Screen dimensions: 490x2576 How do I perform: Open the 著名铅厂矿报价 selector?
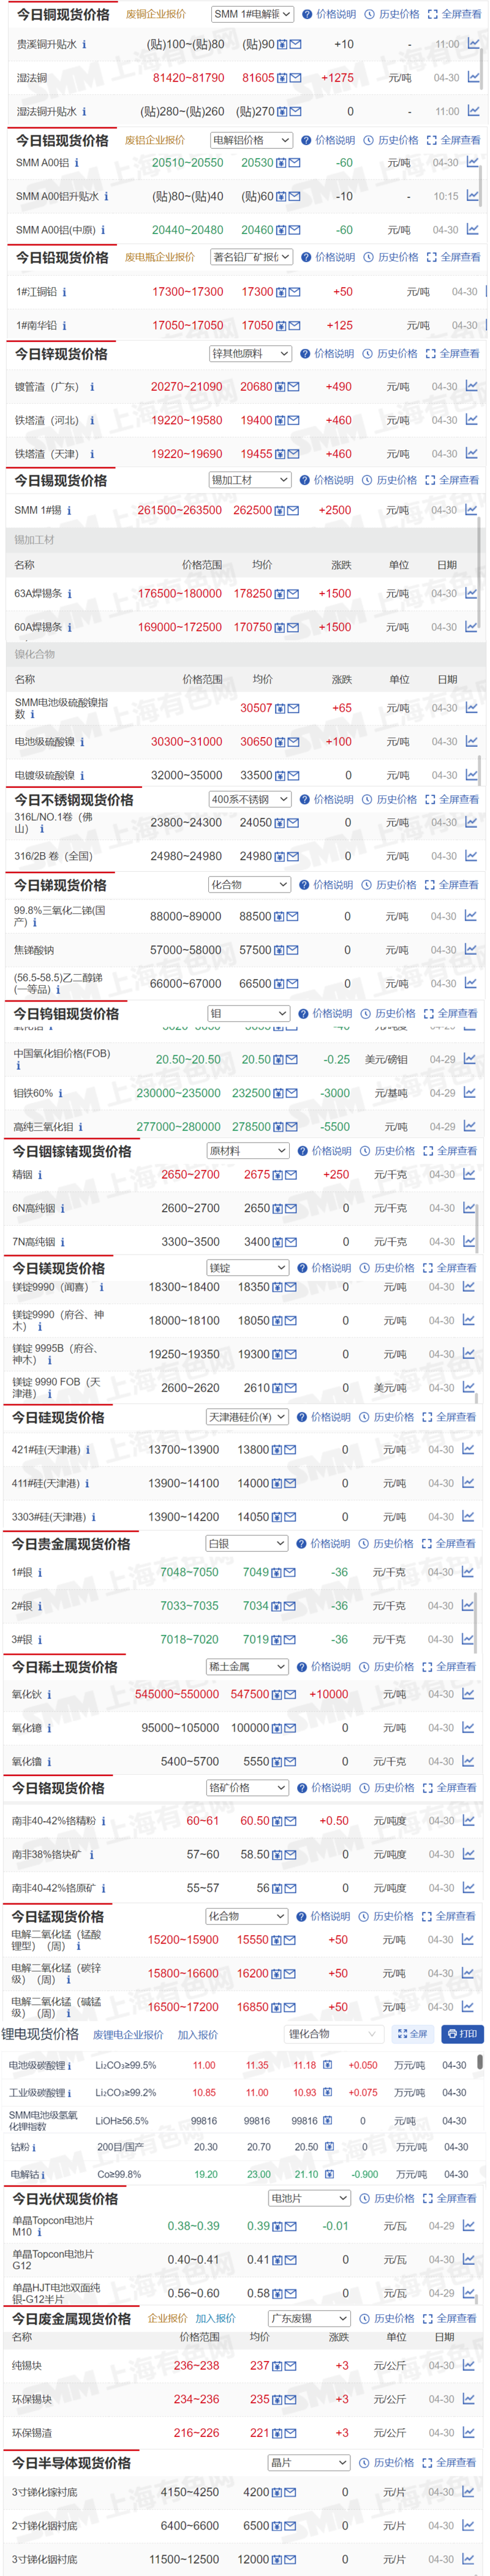pos(251,257)
